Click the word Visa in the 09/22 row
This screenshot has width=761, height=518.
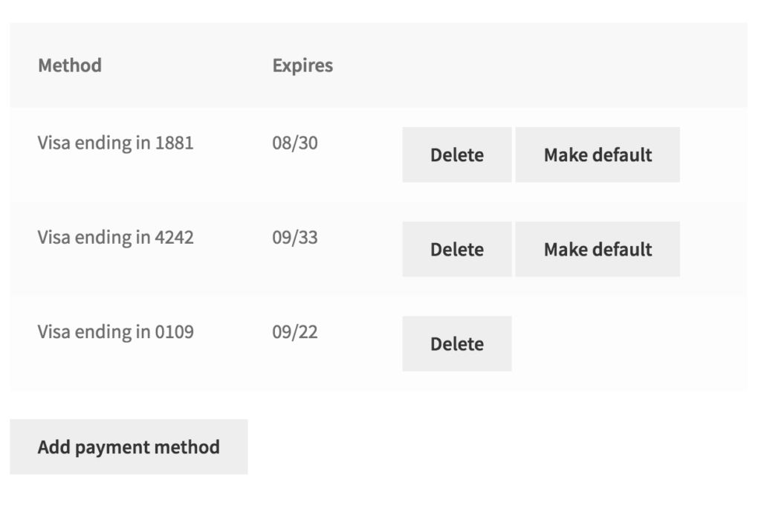click(x=53, y=331)
